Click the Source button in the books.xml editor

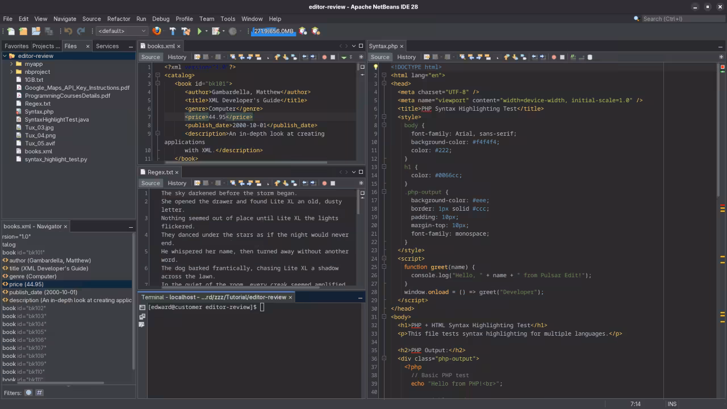point(151,57)
